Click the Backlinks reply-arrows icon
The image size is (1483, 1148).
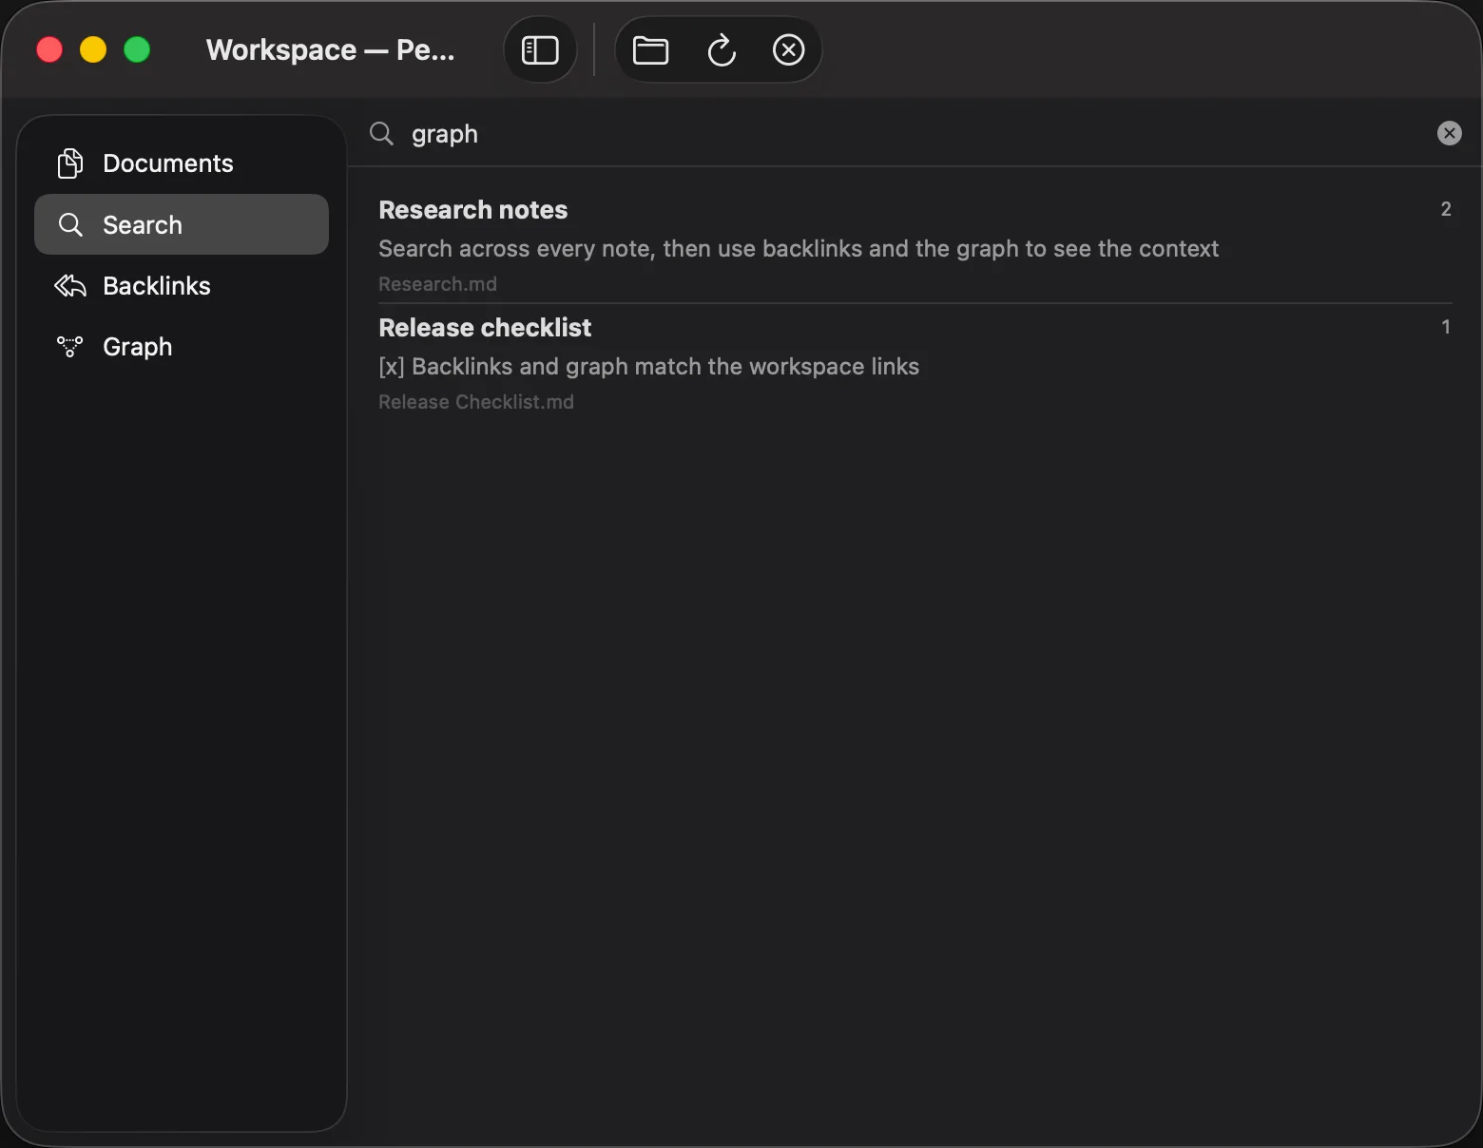click(x=70, y=285)
